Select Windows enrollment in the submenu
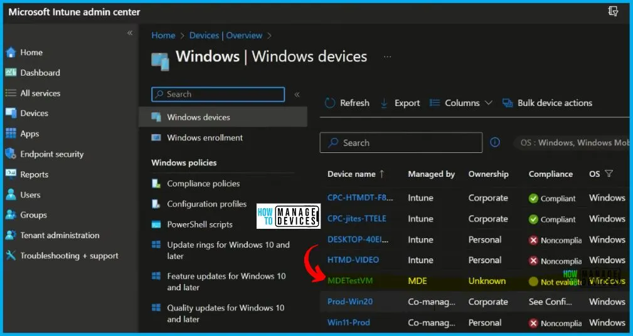Viewport: 633px width, 336px height. point(205,137)
